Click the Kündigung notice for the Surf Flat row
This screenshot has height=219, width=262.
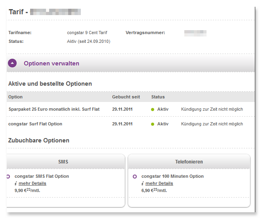click(x=212, y=124)
